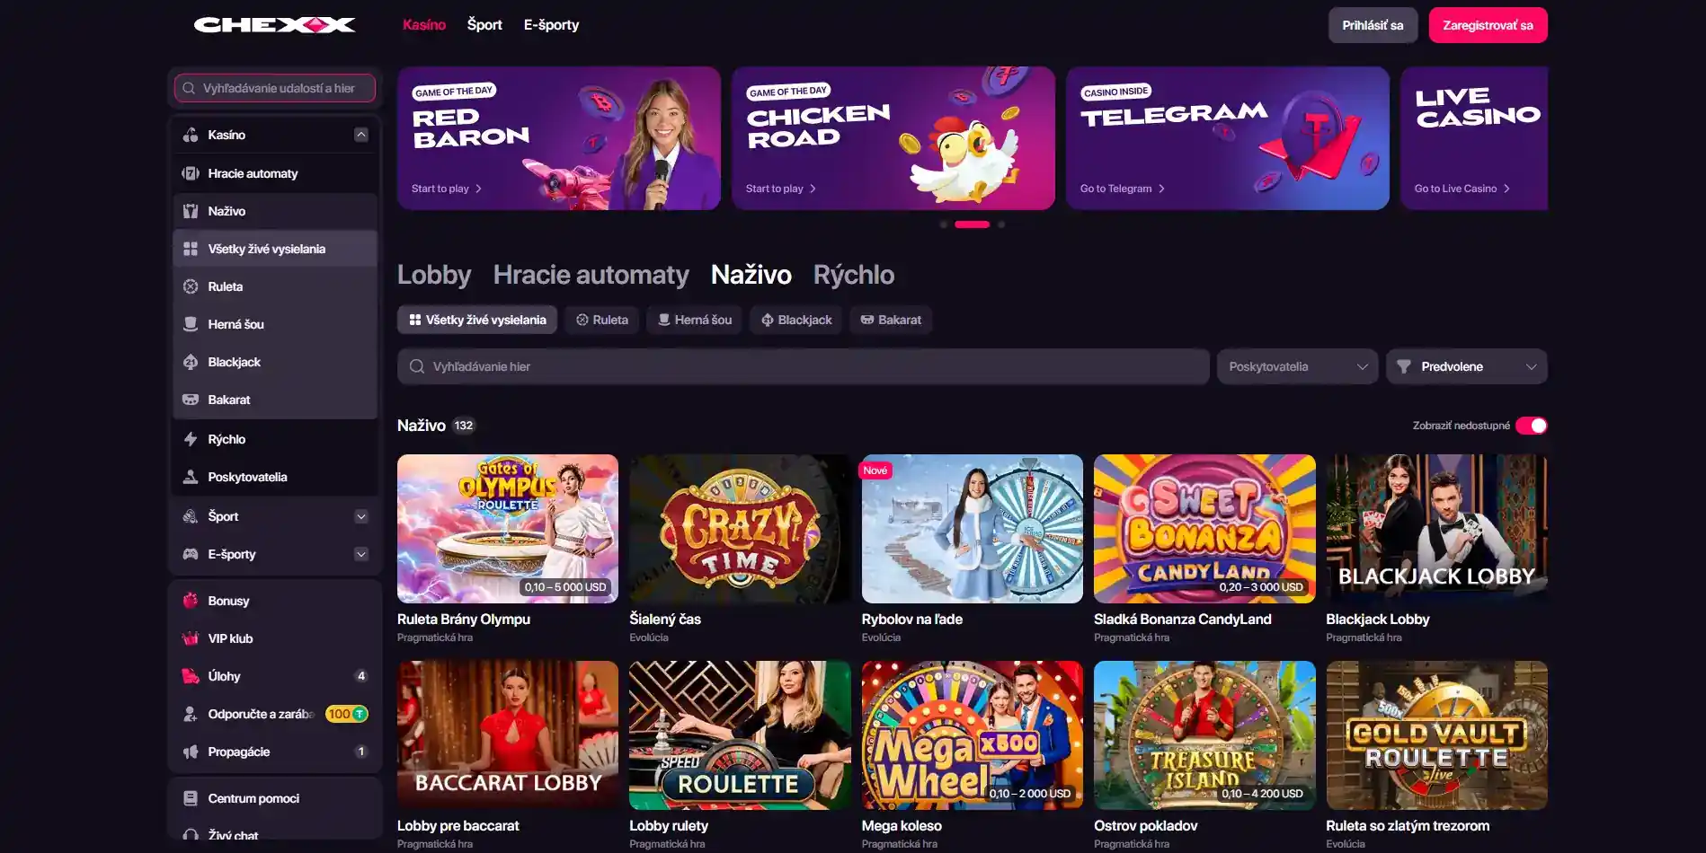Switch to the Hracie automaty tab
This screenshot has height=853, width=1706.
(591, 275)
